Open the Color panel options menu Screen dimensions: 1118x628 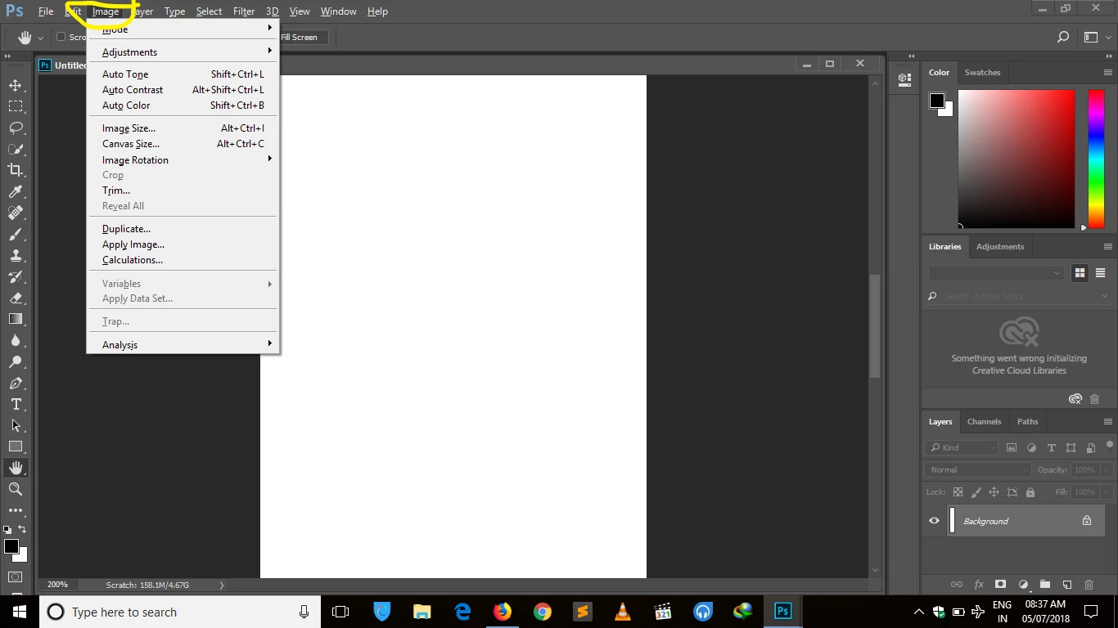click(x=1108, y=73)
